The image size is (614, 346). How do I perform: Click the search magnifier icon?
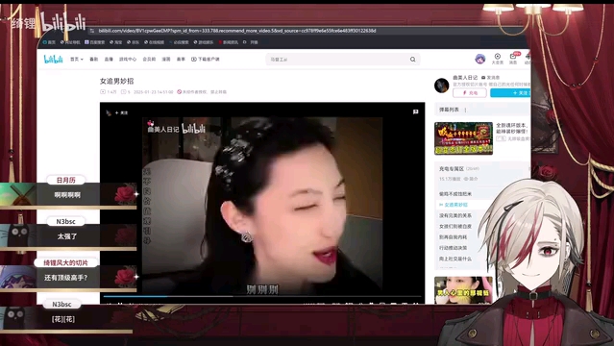click(413, 60)
